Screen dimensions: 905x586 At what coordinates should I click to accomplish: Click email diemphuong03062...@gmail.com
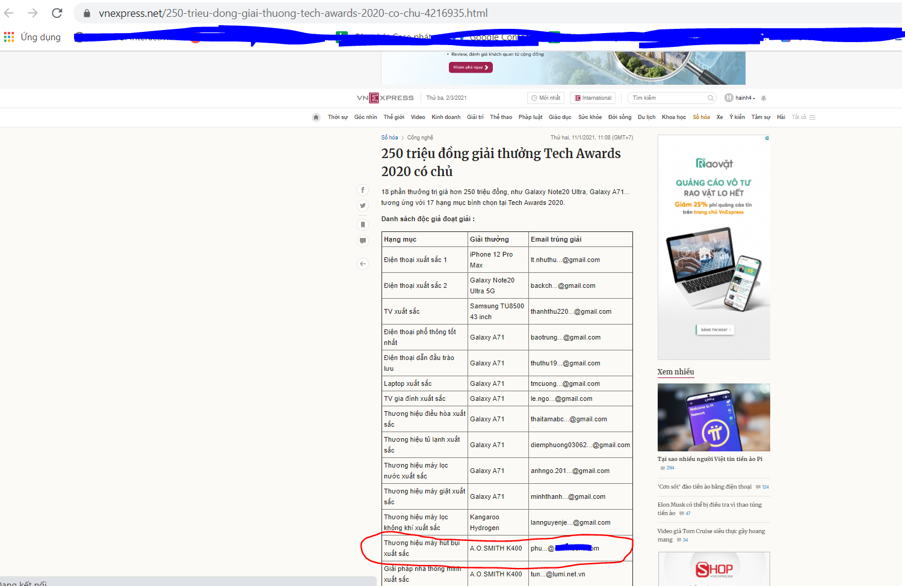tap(580, 445)
